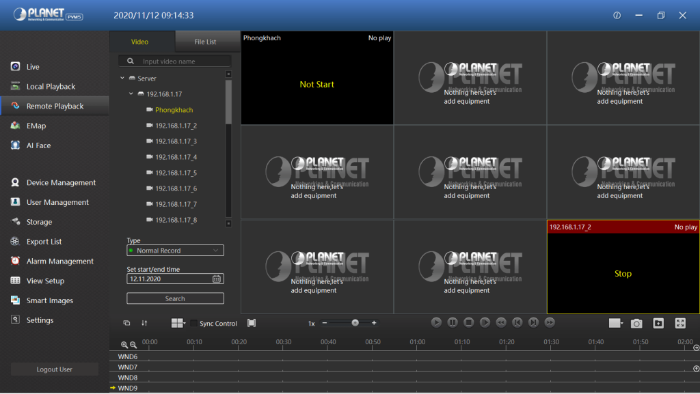
Task: Click the Search button
Action: coord(175,298)
